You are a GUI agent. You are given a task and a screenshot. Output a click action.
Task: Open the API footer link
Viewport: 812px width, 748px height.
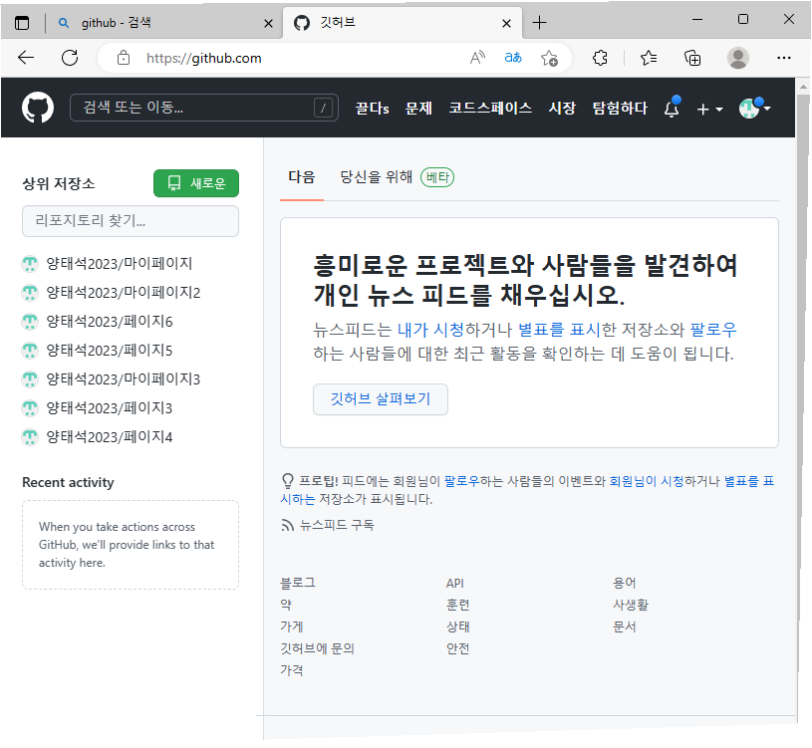454,584
